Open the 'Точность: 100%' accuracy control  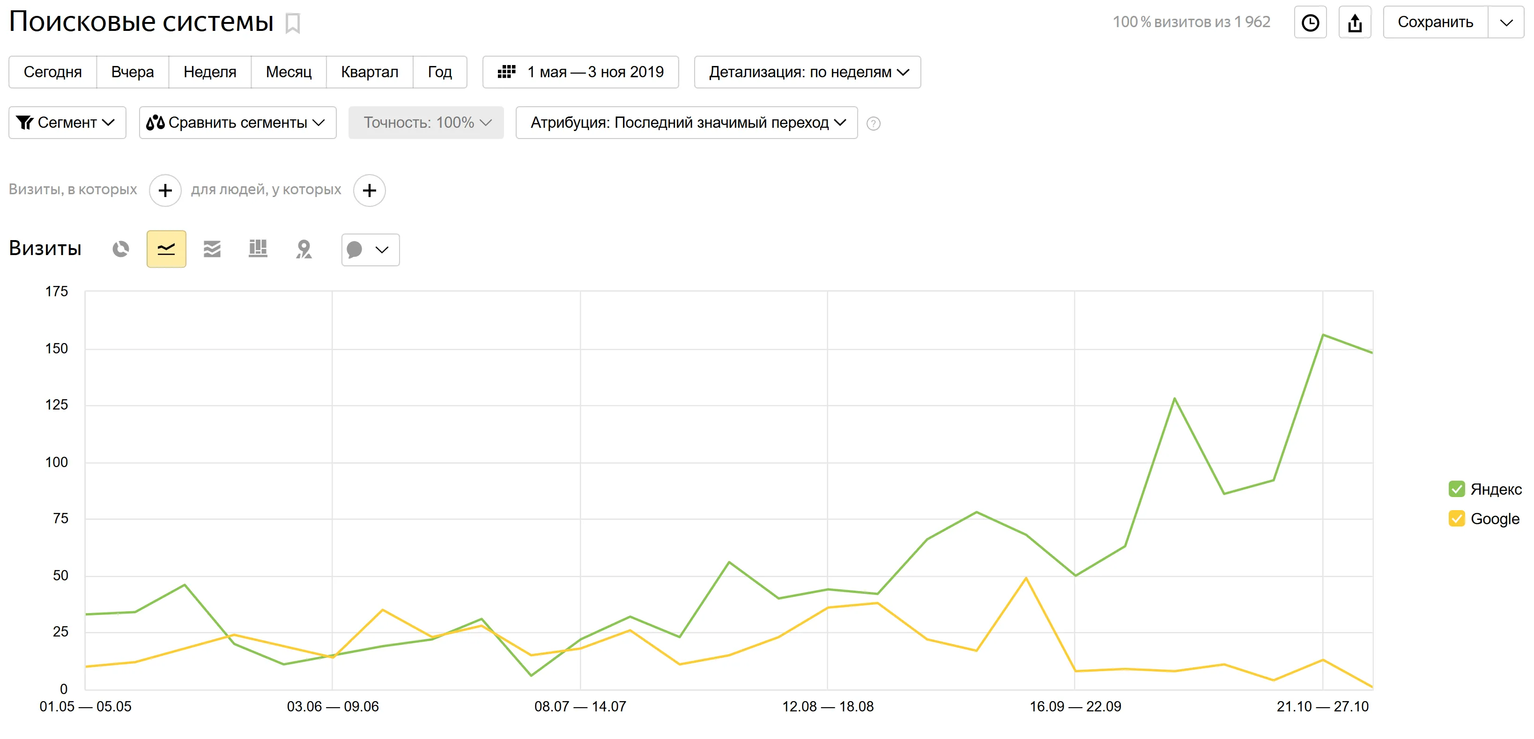point(426,123)
